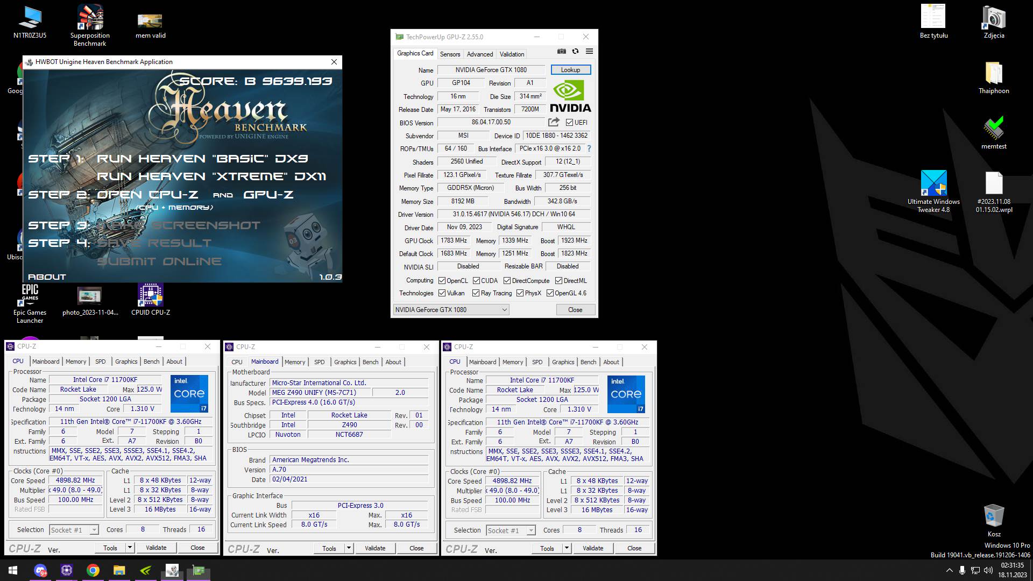Viewport: 1033px width, 581px height.
Task: Click SCORE: B 9639.193 in Heaven window
Action: click(256, 81)
